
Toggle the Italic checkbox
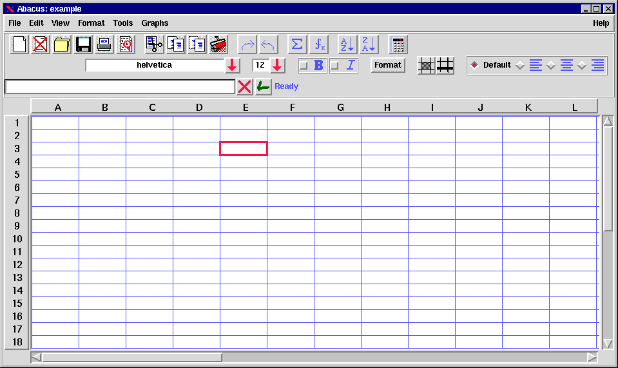coord(334,65)
